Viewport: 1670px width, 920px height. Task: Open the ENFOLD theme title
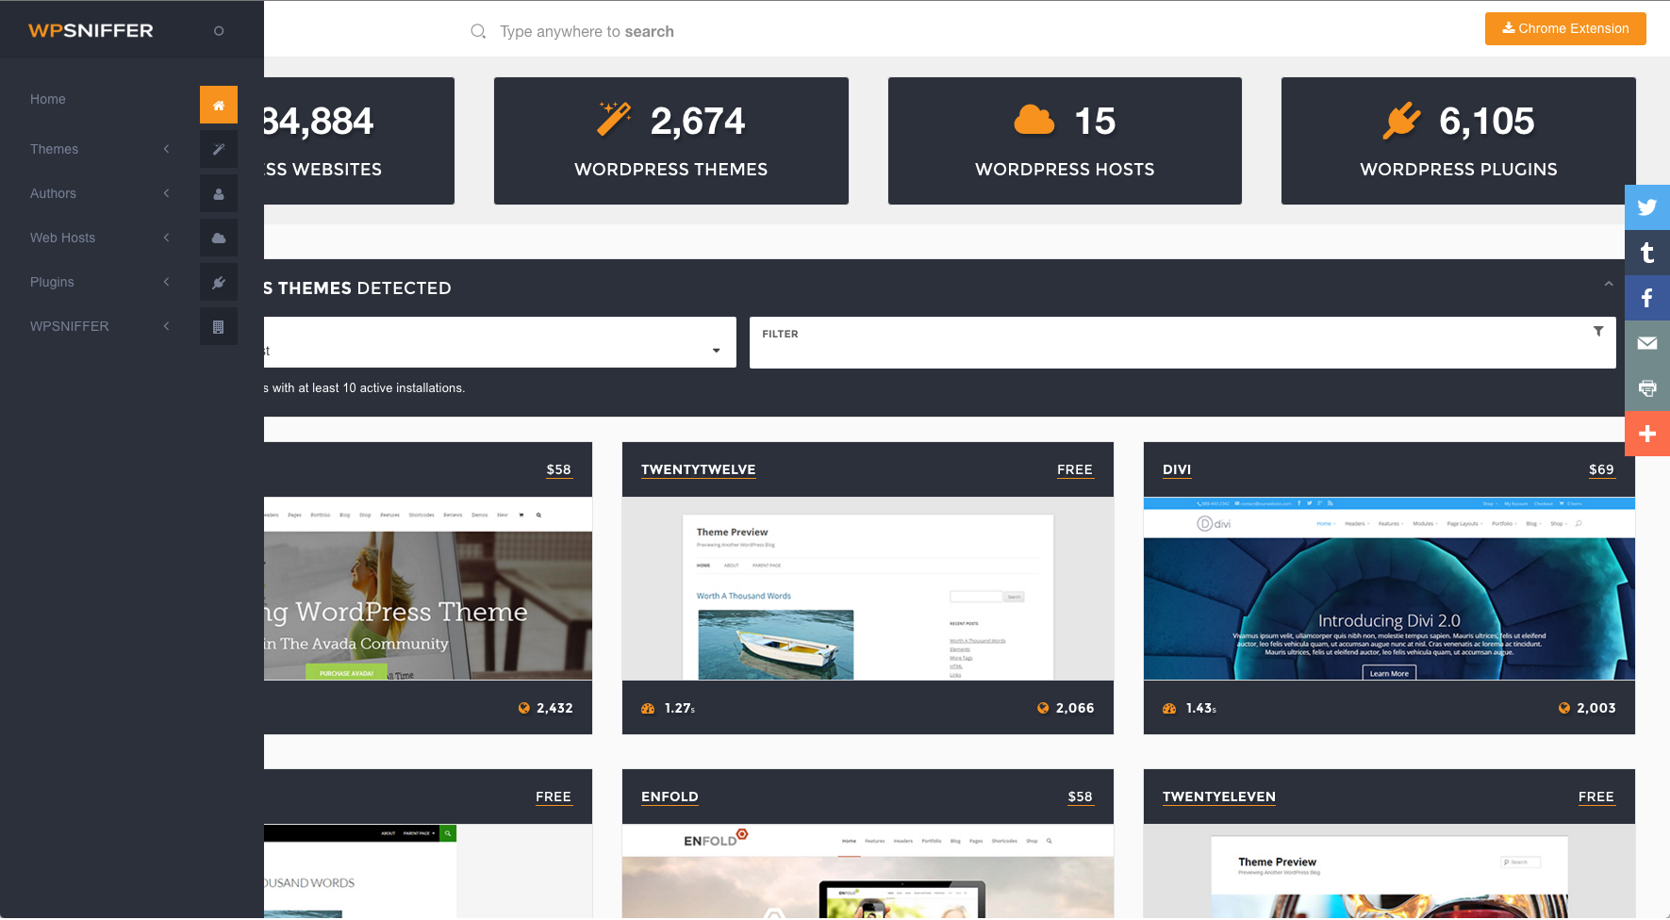[x=670, y=797]
